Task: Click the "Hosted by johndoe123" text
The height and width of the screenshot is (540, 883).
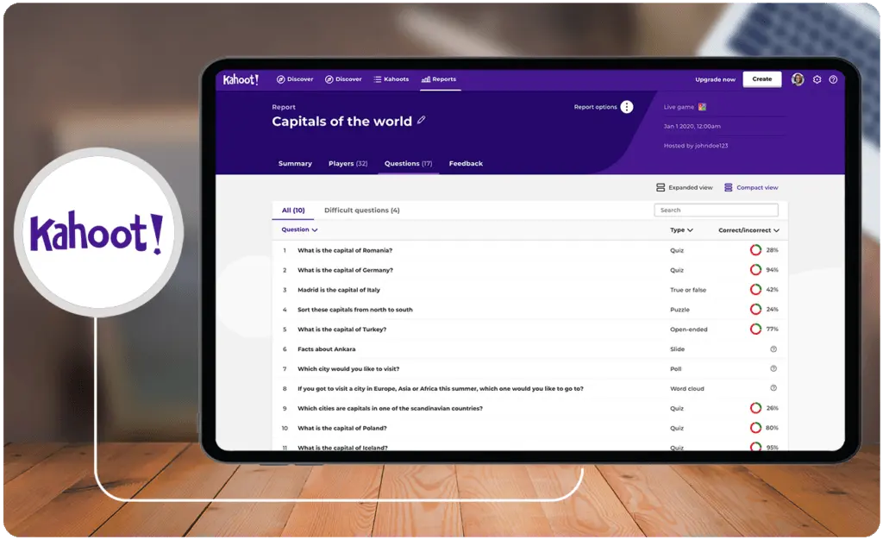Action: [x=696, y=146]
